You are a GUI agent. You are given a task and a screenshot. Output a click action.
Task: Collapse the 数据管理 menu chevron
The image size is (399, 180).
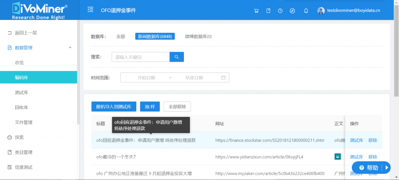(70, 48)
